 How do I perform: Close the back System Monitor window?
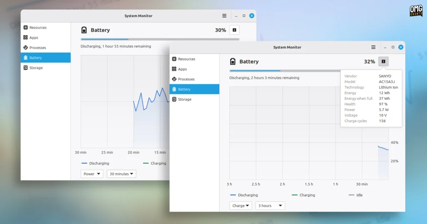[251, 16]
